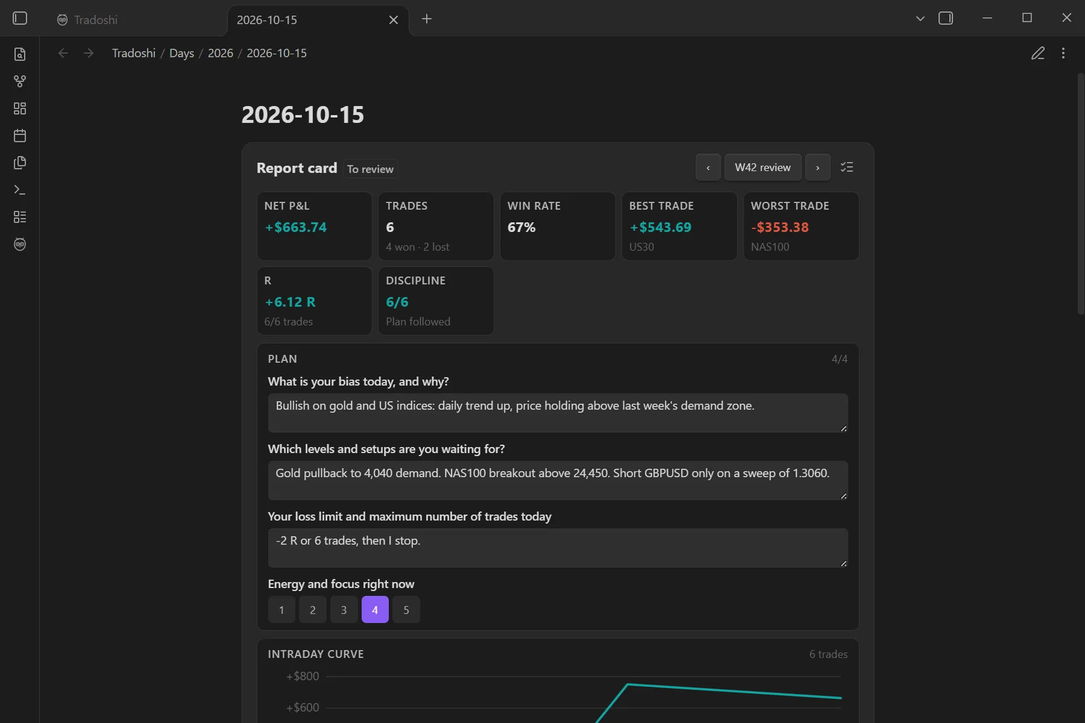This screenshot has height=723, width=1085.
Task: Open quick switcher file search icon
Action: [x=20, y=54]
